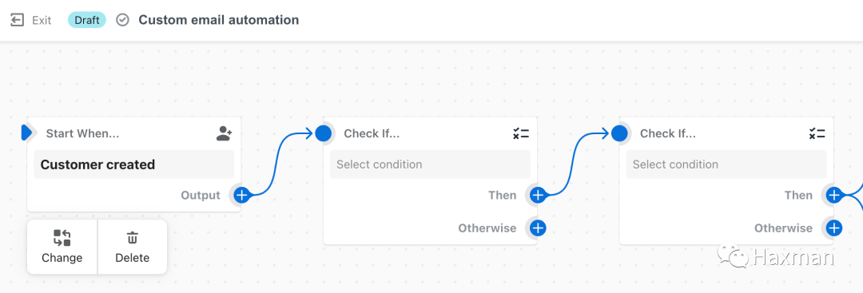Select the second Check If input node dot

(620, 133)
